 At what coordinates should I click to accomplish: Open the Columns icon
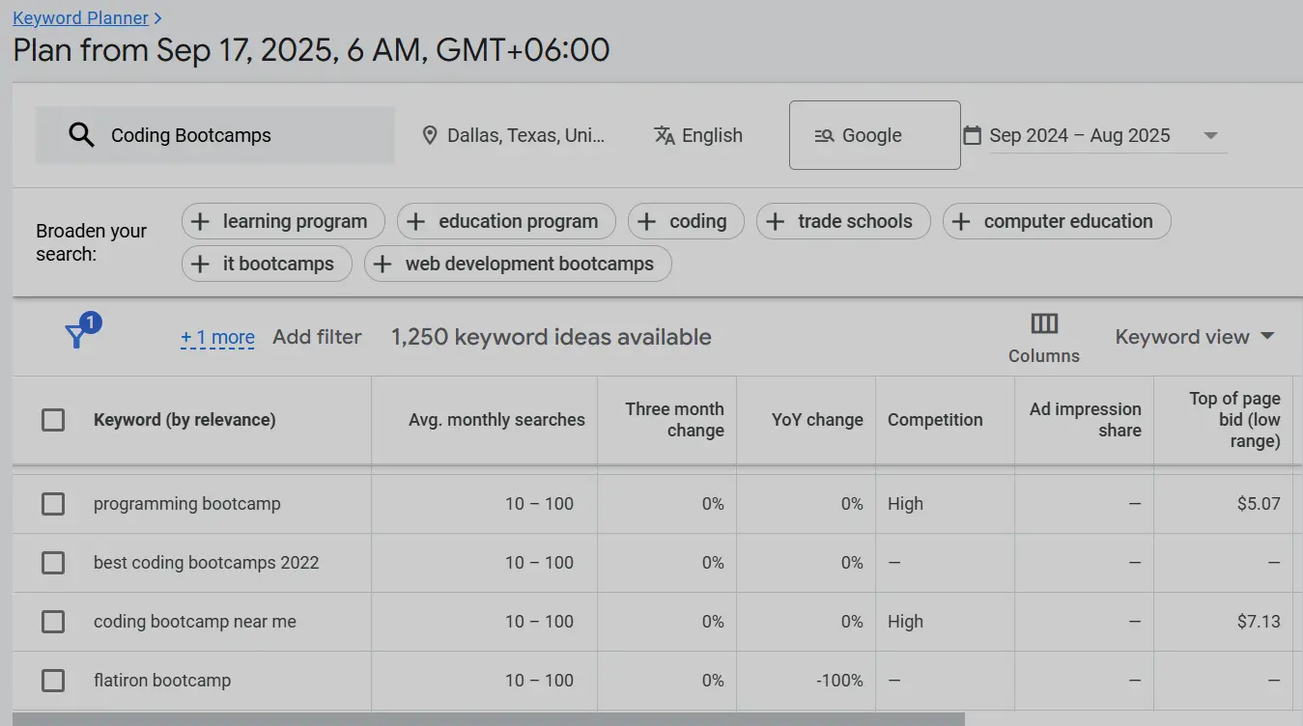tap(1044, 323)
